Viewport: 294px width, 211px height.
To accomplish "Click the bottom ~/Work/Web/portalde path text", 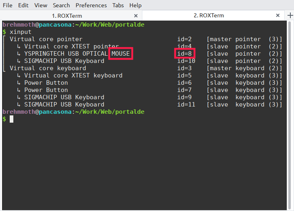I will pos(110,112).
